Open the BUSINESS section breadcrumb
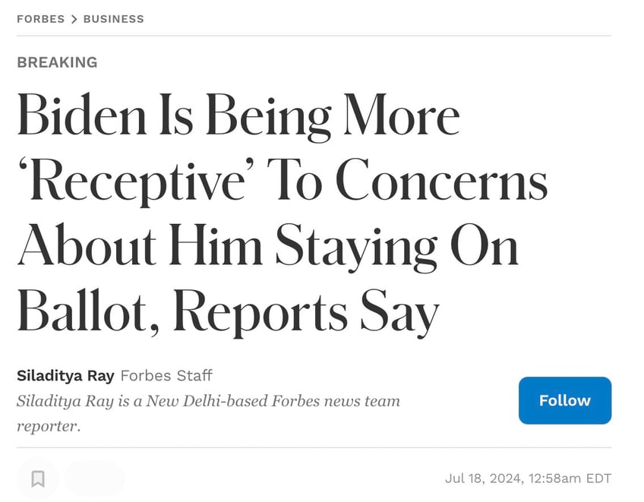Image resolution: width=644 pixels, height=502 pixels. [114, 19]
